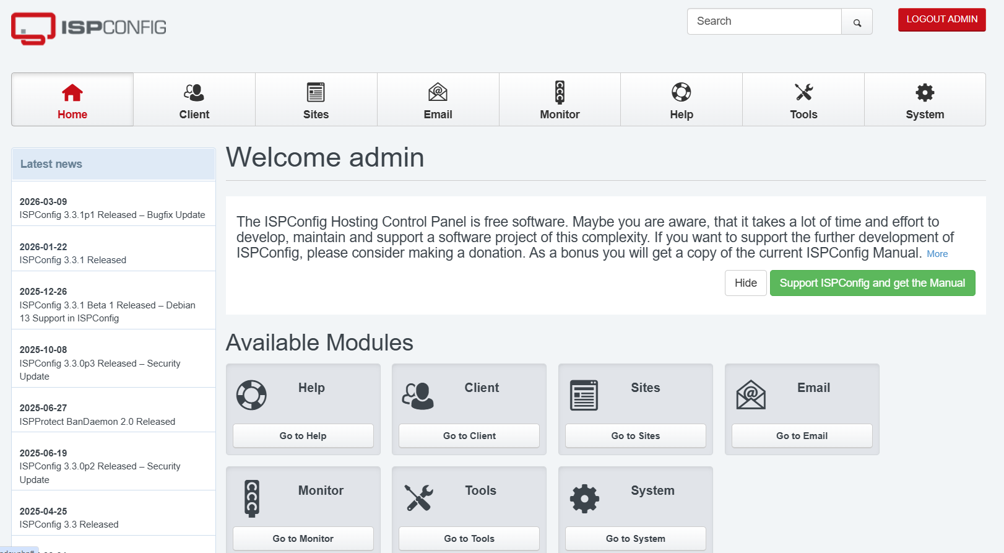Switch to the Help tab label
The image size is (1004, 553).
click(682, 115)
